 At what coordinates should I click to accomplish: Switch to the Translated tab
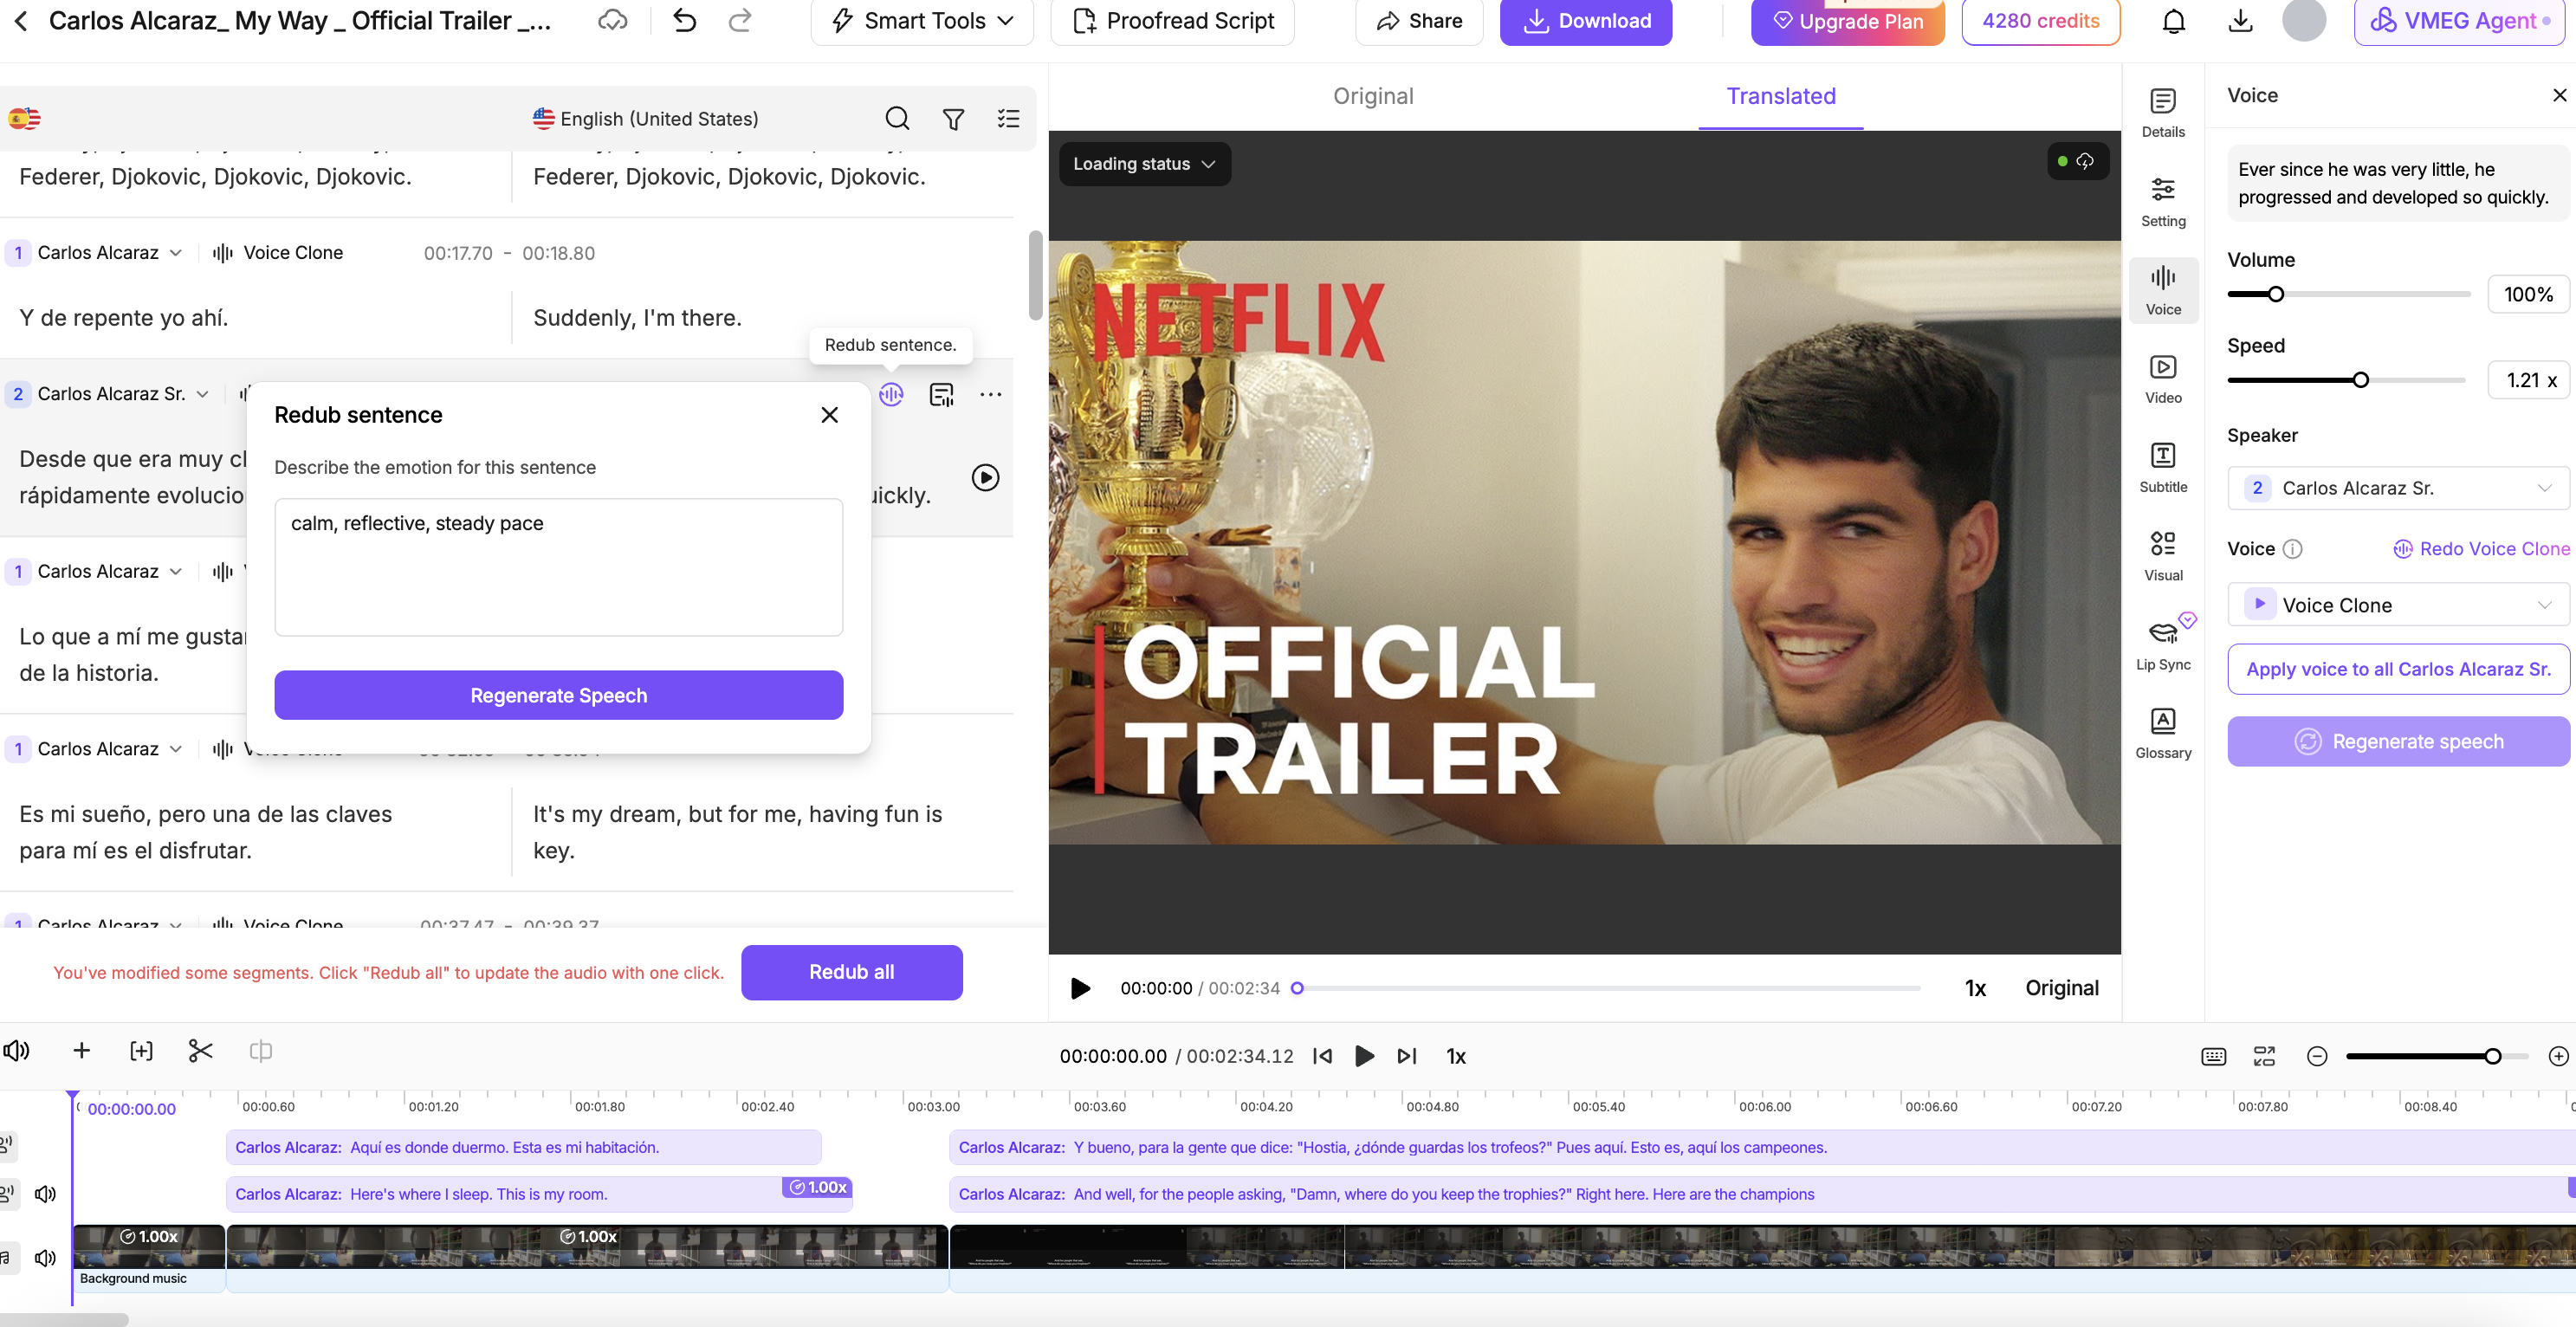click(x=1780, y=96)
